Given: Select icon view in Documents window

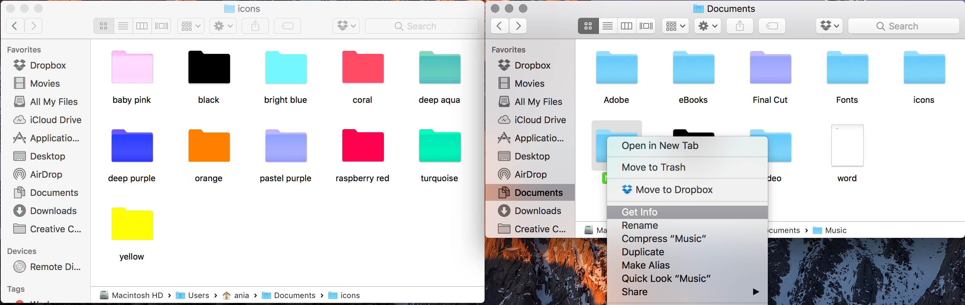Looking at the screenshot, I should [x=588, y=26].
